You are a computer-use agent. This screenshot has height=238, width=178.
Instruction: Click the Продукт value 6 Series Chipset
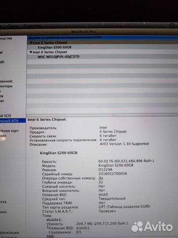(113, 131)
